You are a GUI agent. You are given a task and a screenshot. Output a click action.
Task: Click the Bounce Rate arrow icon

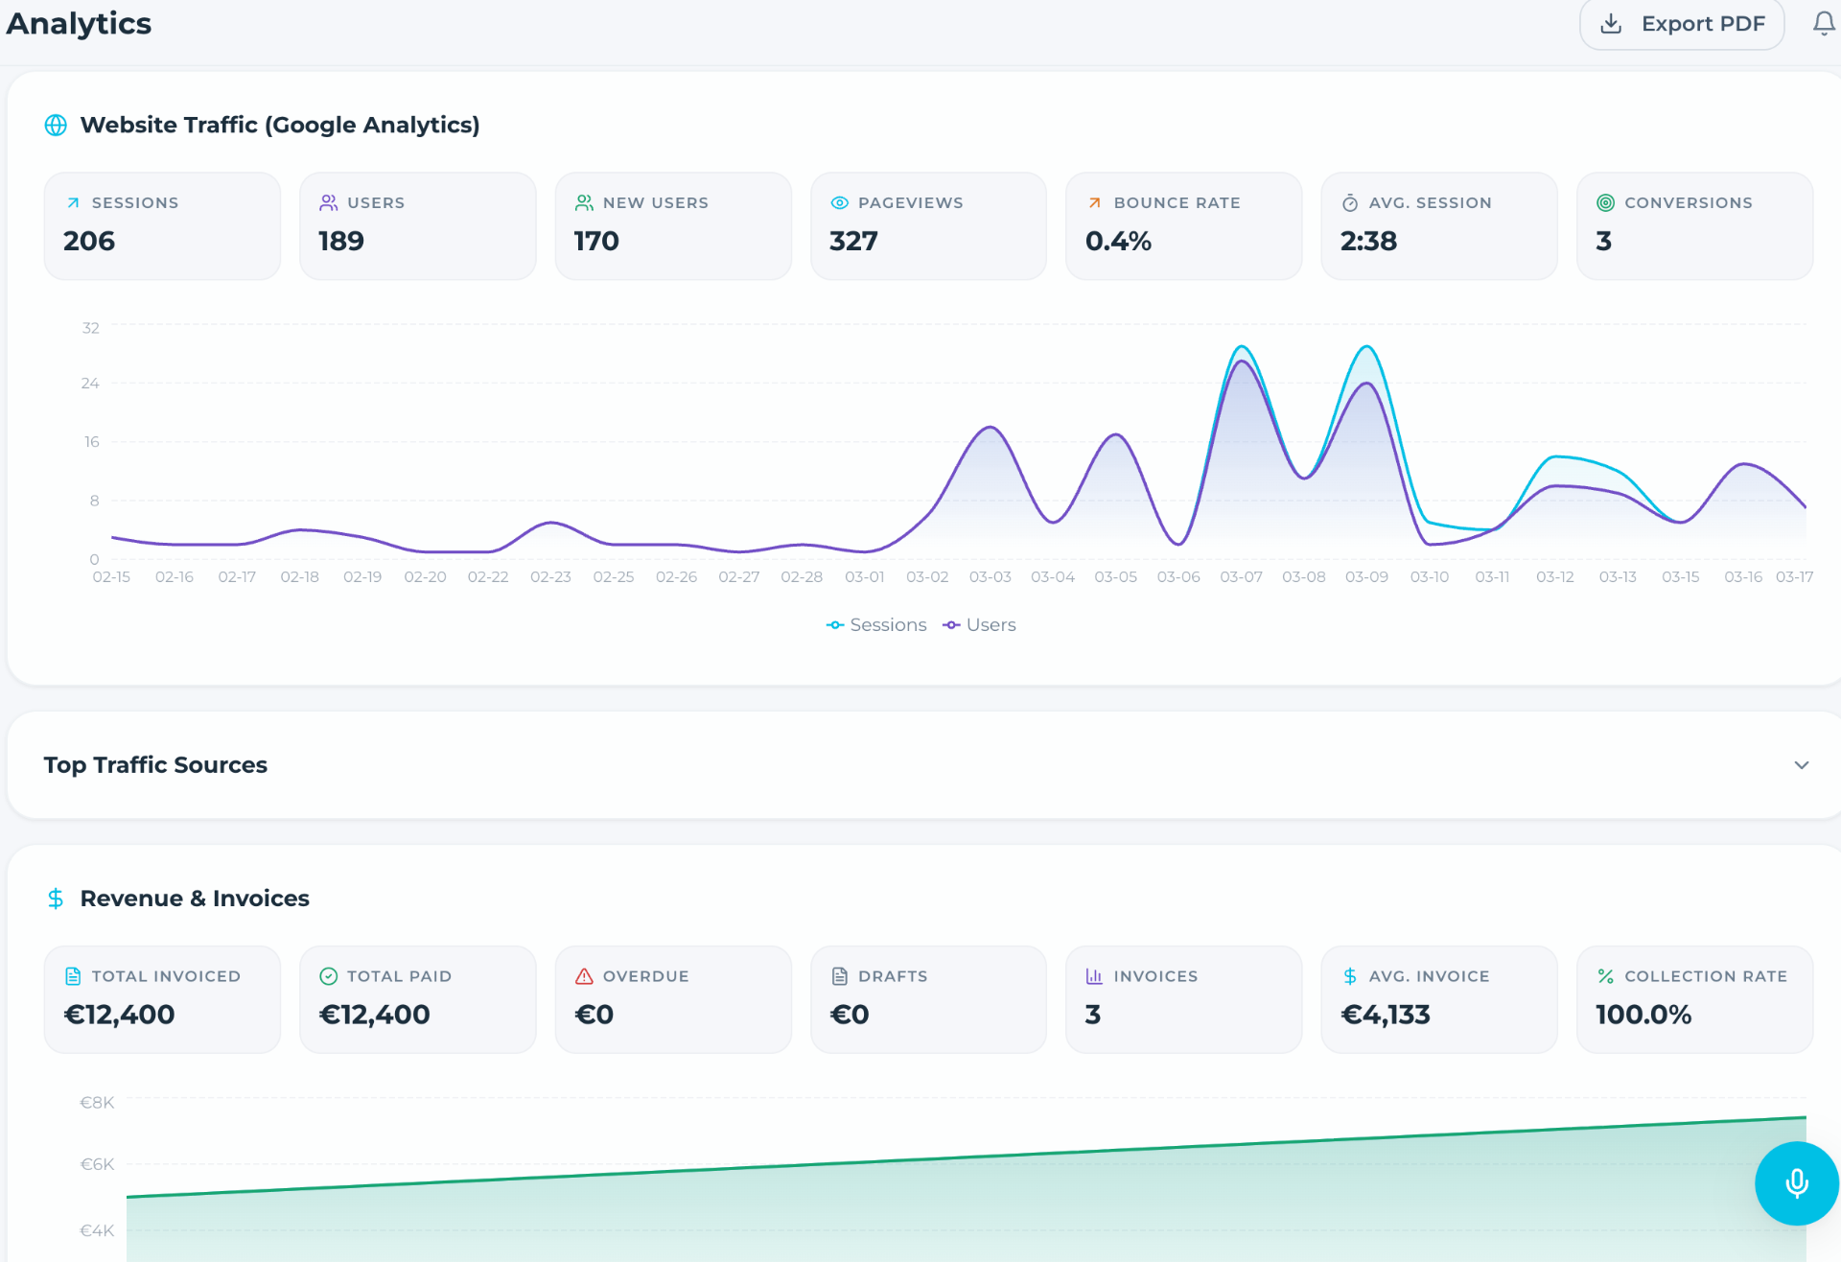[x=1094, y=202]
